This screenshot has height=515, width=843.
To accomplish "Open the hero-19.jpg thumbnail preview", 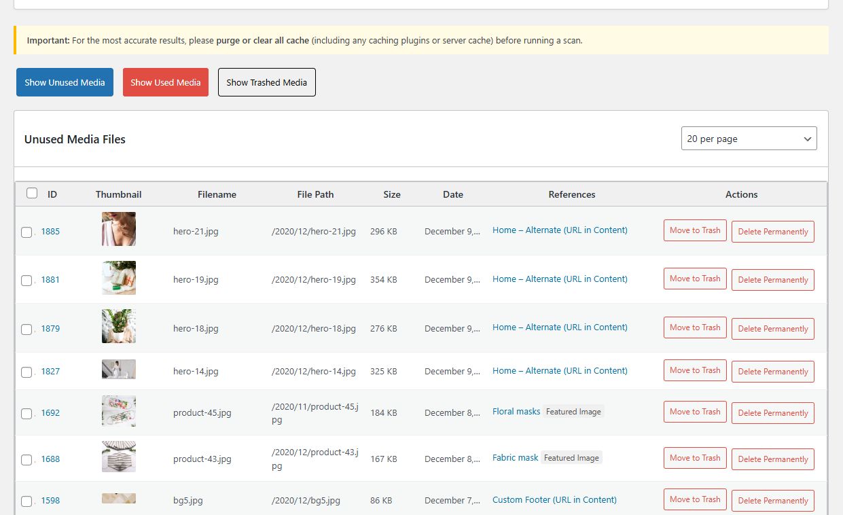I will tap(118, 278).
